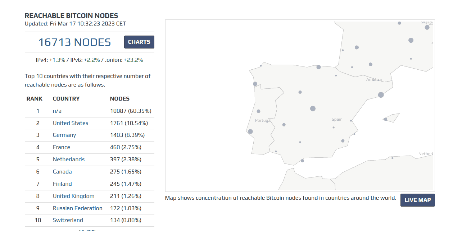Click the Spain label on the map
The image size is (453, 231).
(337, 119)
